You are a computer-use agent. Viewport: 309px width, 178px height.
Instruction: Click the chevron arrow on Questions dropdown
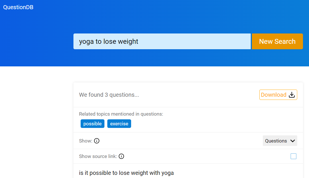coord(293,141)
